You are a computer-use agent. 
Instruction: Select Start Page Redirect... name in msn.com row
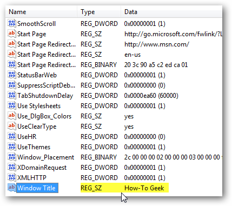click(x=47, y=44)
